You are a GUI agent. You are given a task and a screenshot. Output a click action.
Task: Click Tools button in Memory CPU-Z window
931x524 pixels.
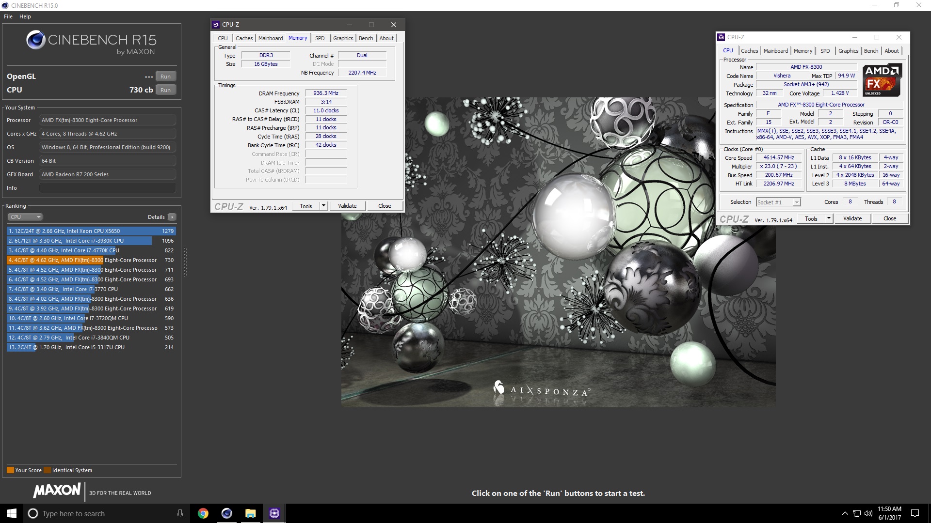pos(306,206)
